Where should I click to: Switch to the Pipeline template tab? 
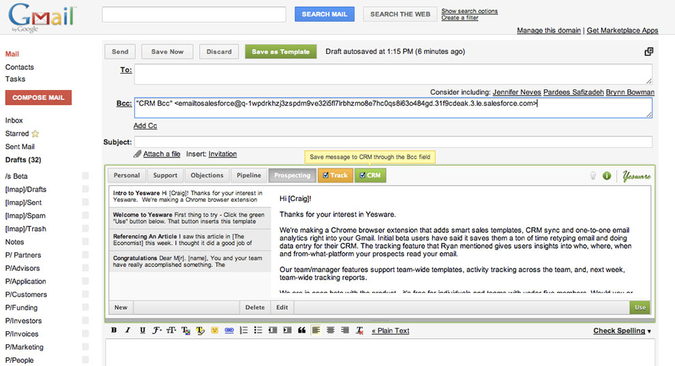[249, 175]
